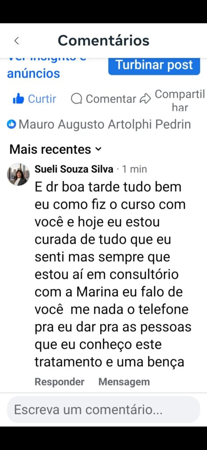Open Sueli Souza Silva's profile picture
This screenshot has height=450, width=207.
point(18,174)
